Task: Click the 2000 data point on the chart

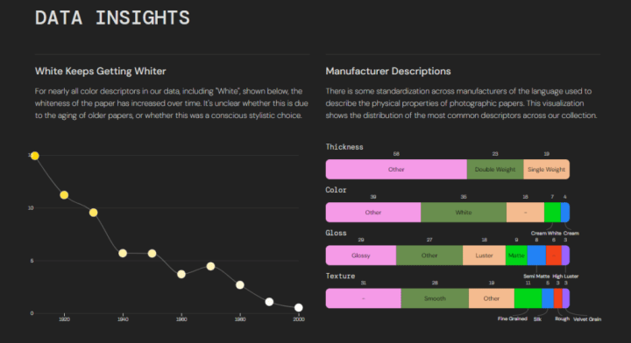Action: pos(298,308)
